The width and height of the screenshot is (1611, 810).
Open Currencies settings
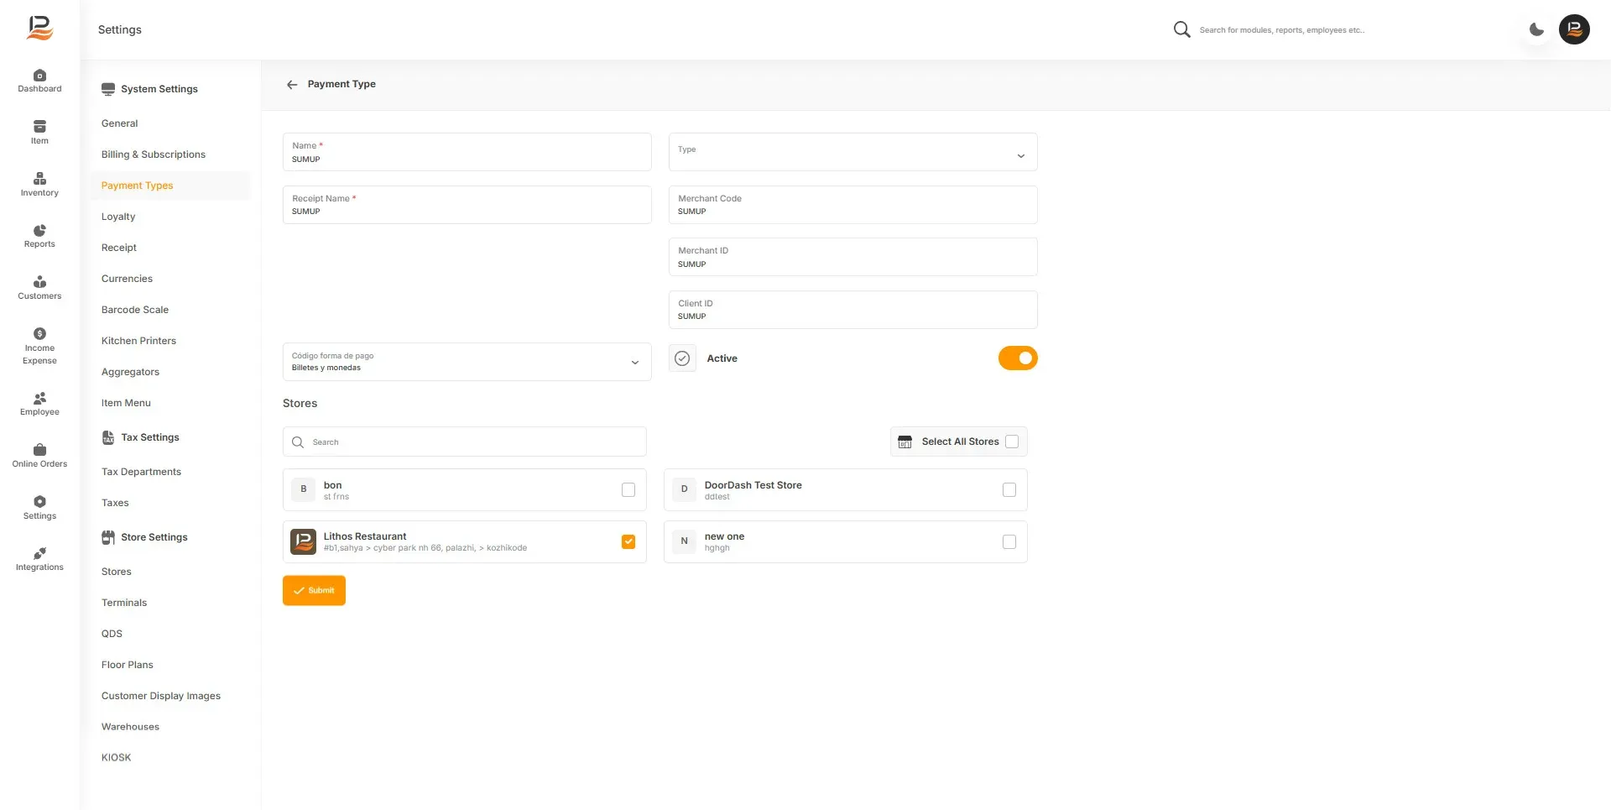(127, 279)
